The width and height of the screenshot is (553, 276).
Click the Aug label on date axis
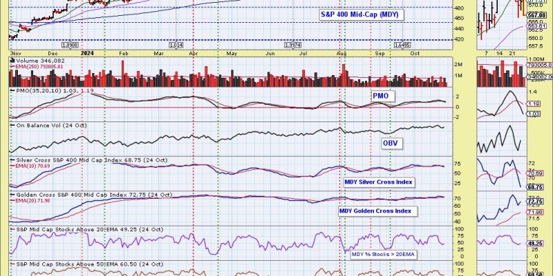point(341,54)
